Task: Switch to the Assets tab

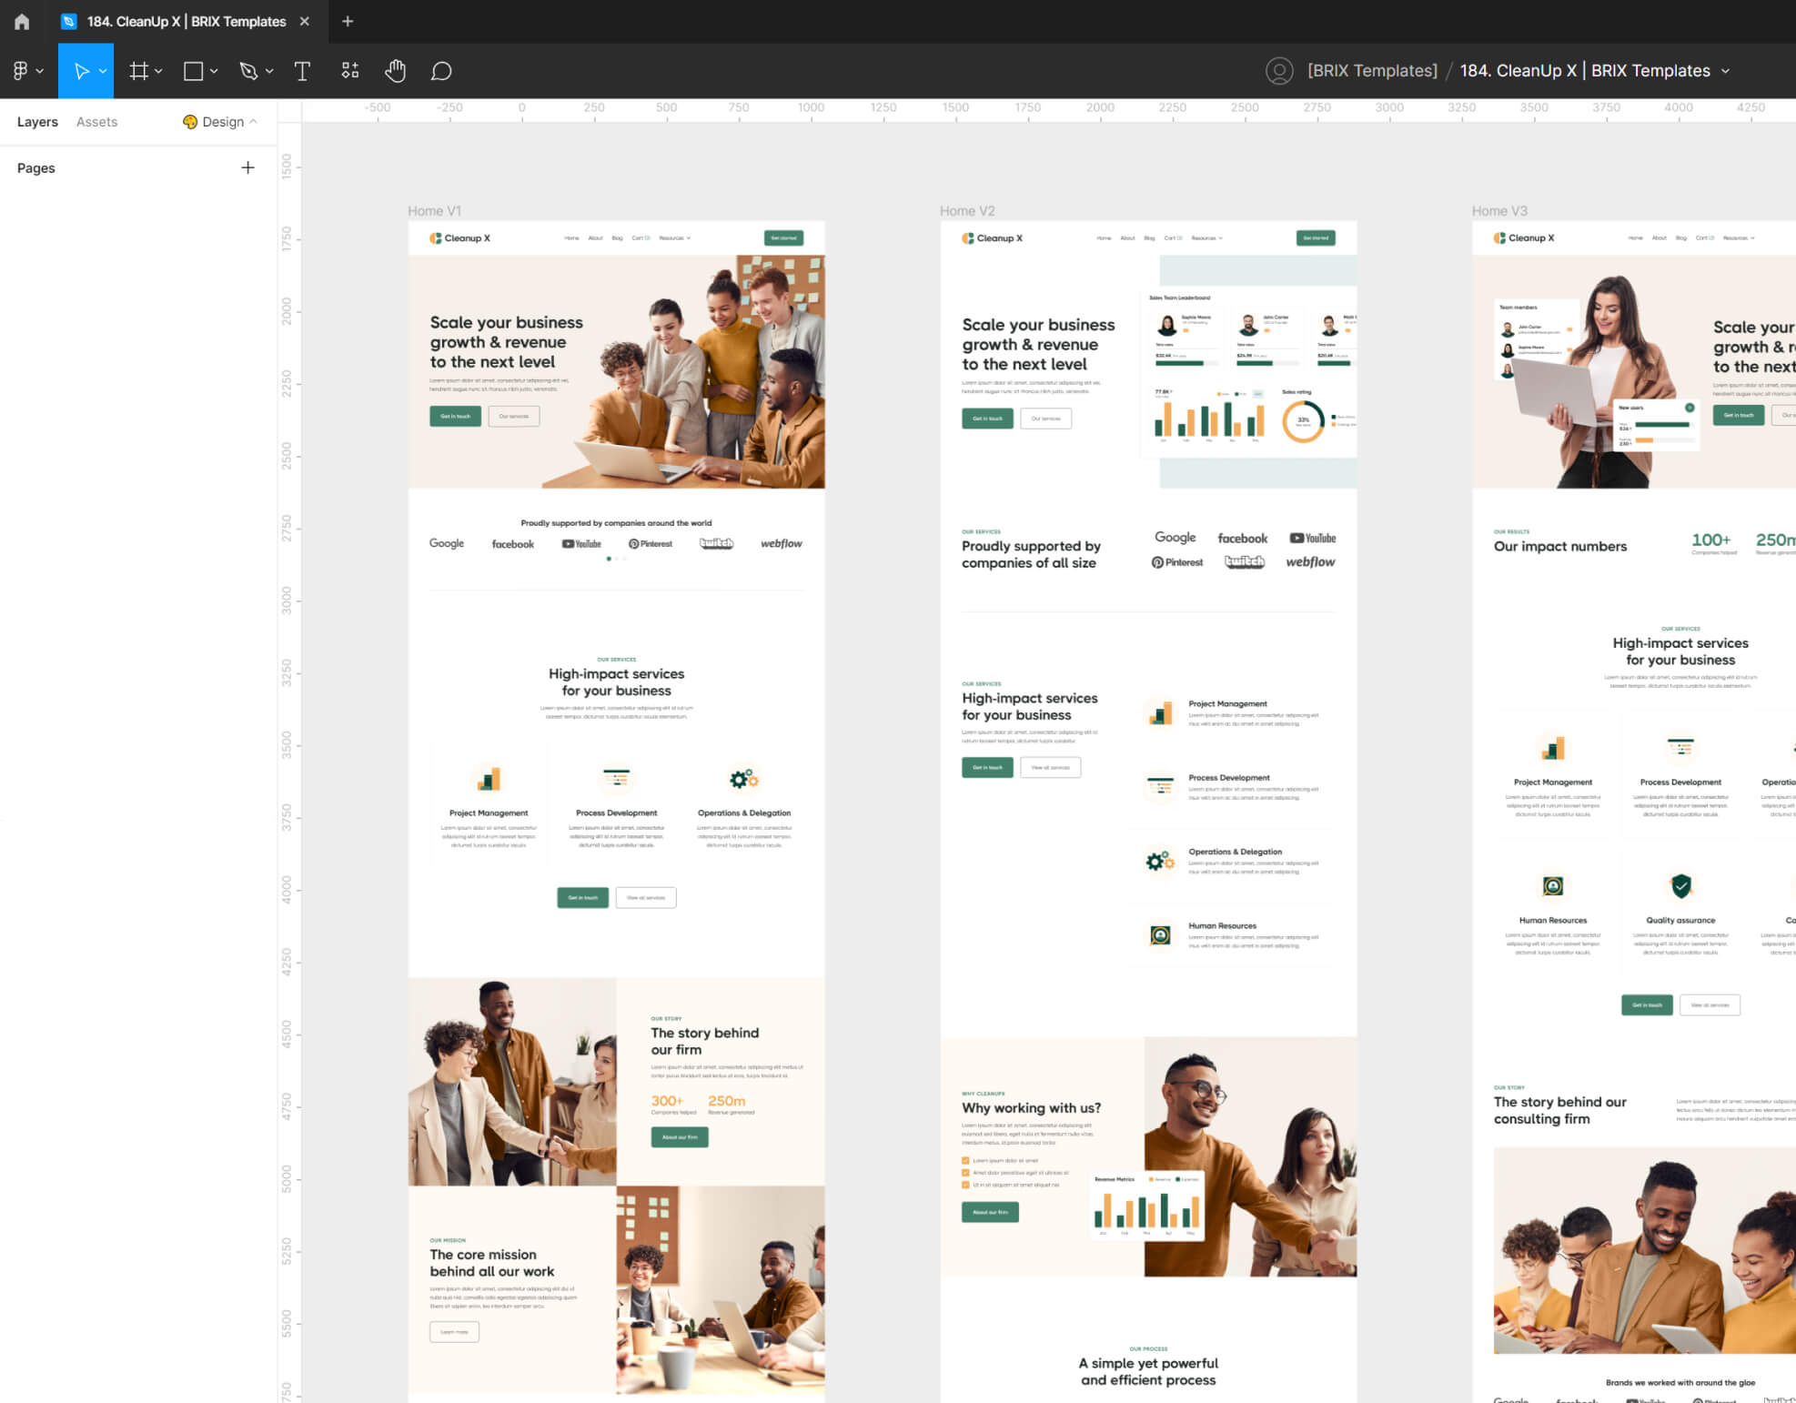Action: click(x=96, y=122)
